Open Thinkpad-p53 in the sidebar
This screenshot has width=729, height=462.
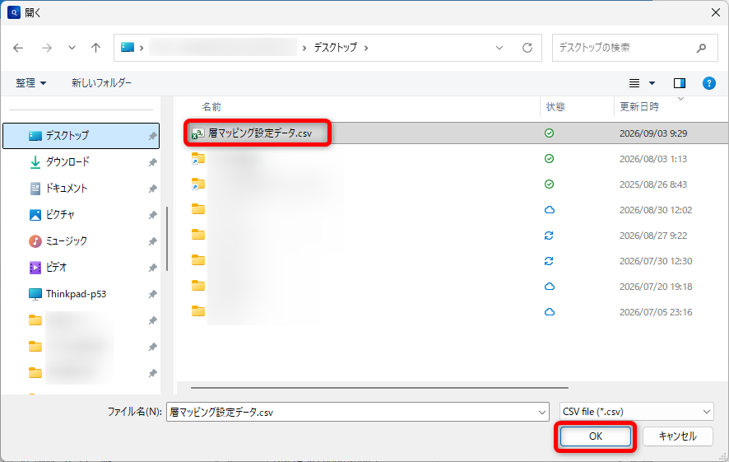[76, 294]
